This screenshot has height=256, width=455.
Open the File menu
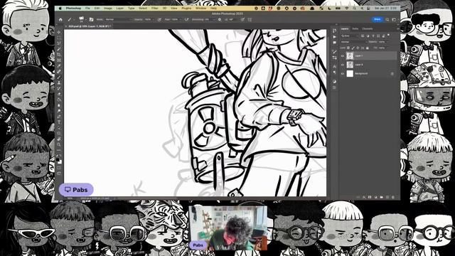tap(87, 8)
